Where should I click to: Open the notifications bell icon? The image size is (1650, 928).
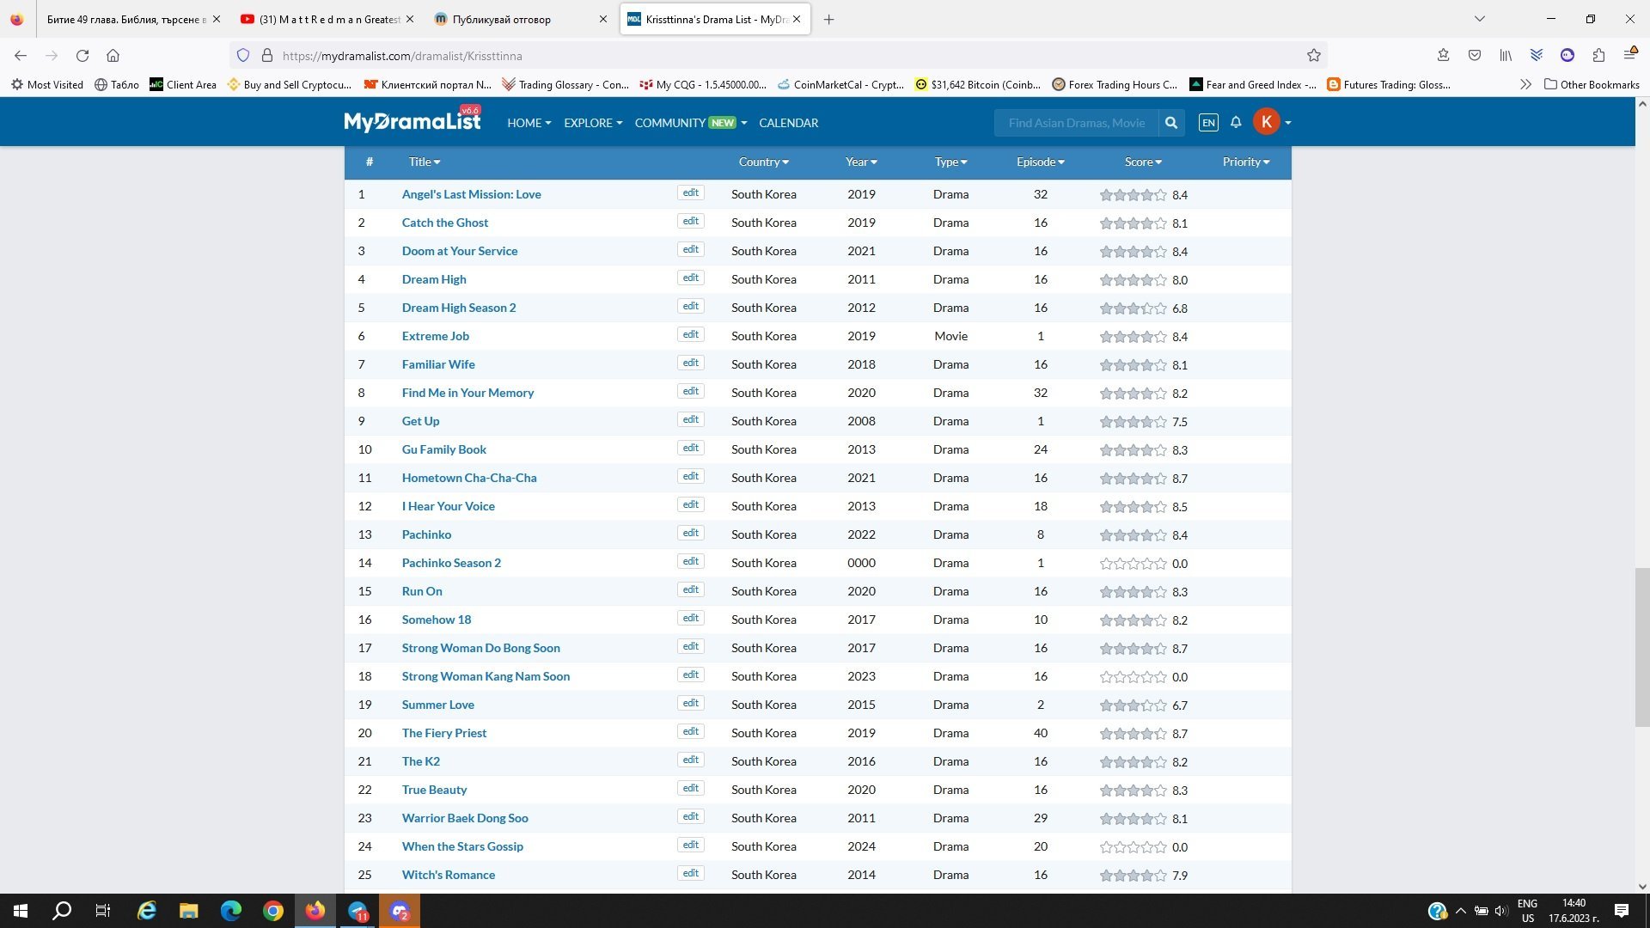(x=1236, y=122)
